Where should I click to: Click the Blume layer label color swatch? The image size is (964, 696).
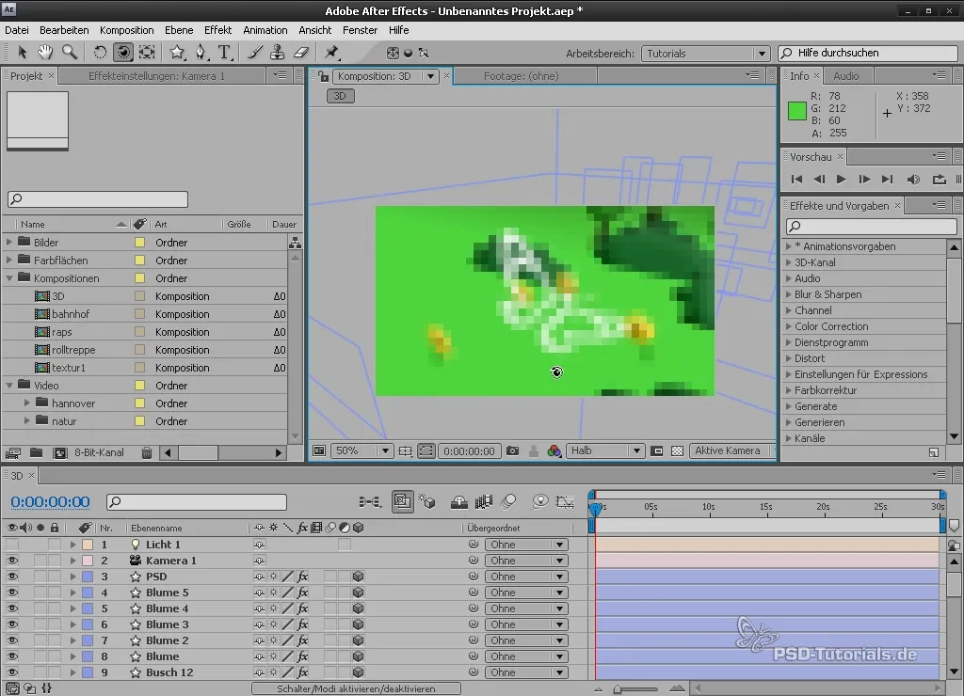[88, 656]
